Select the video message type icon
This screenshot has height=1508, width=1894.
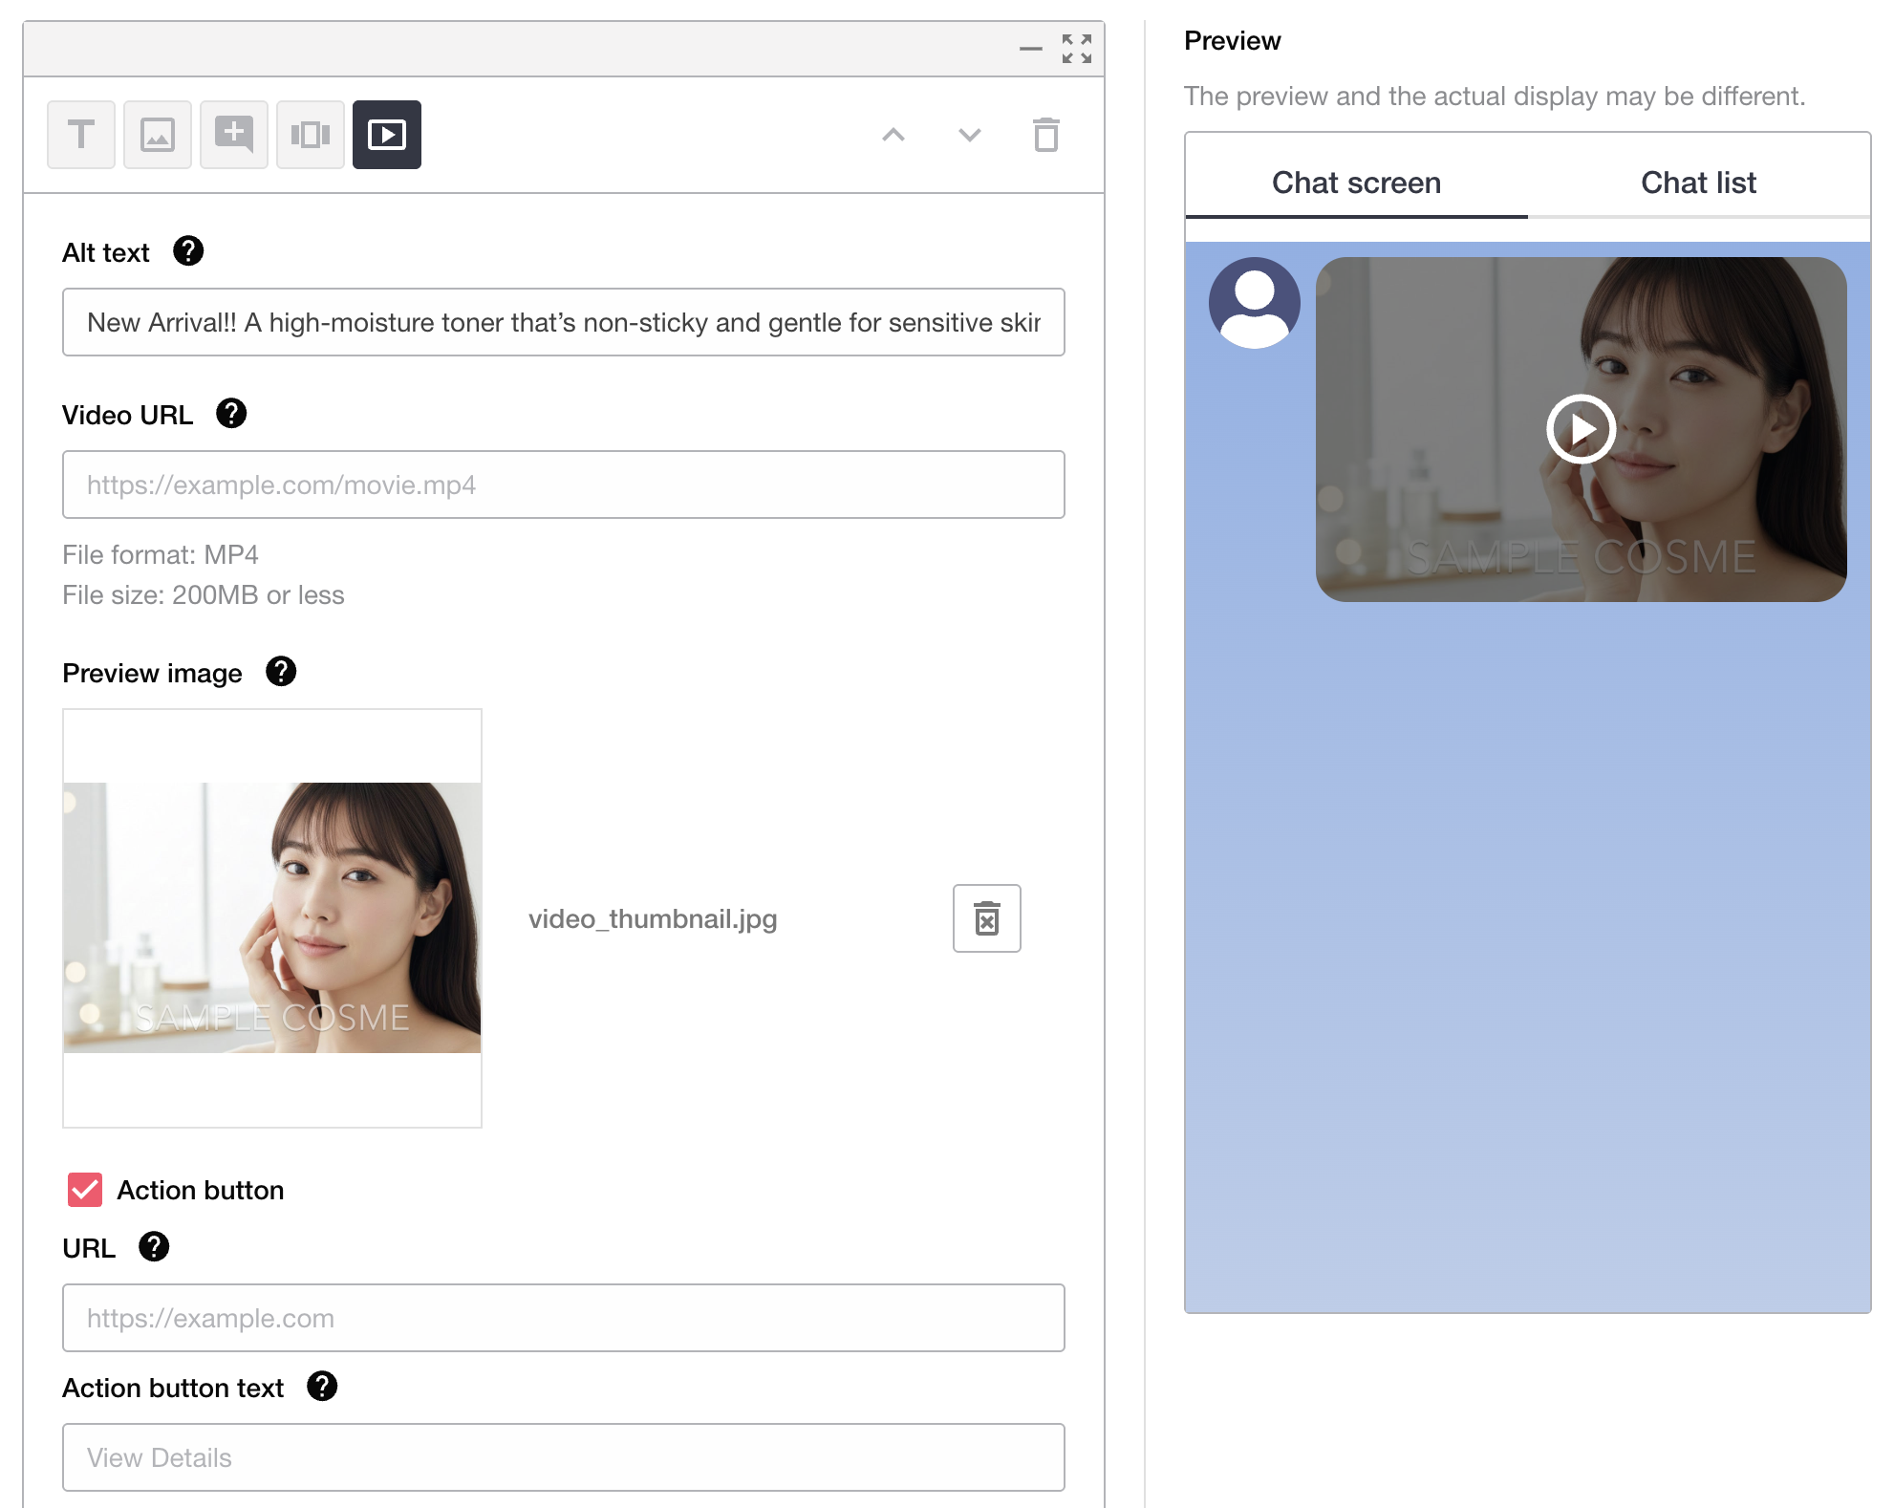(387, 135)
